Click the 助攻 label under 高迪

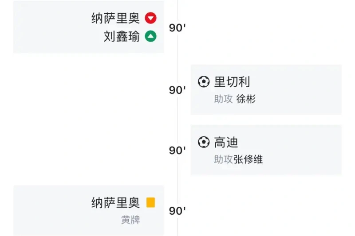click(223, 159)
